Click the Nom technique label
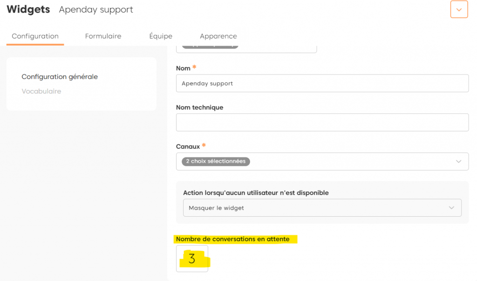The width and height of the screenshot is (477, 281). click(x=199, y=107)
